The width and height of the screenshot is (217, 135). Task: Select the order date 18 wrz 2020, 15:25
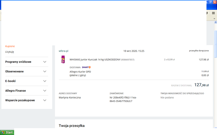pos(134,51)
